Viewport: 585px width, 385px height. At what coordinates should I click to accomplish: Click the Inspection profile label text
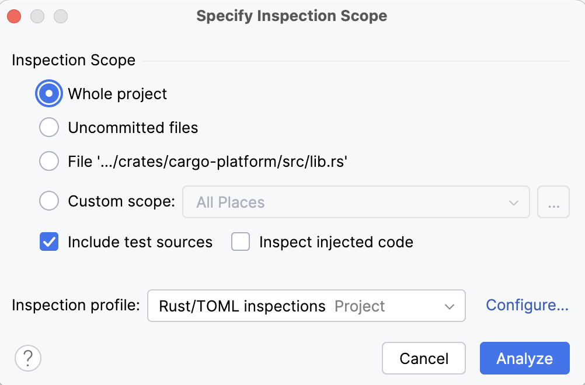(76, 305)
